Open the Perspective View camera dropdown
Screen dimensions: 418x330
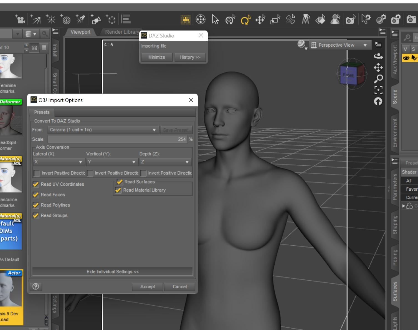(x=340, y=45)
